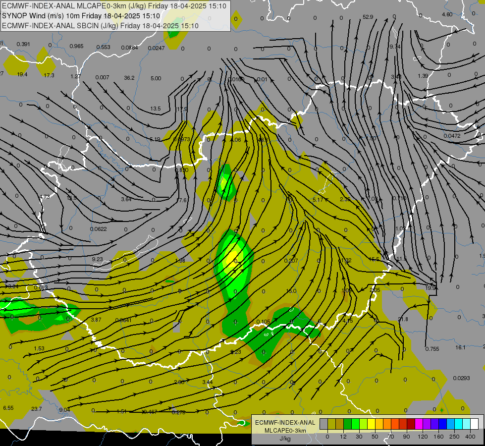Image resolution: width=485 pixels, height=446 pixels.
Task: Click the map value '19.4'
Action: [x=22, y=74]
